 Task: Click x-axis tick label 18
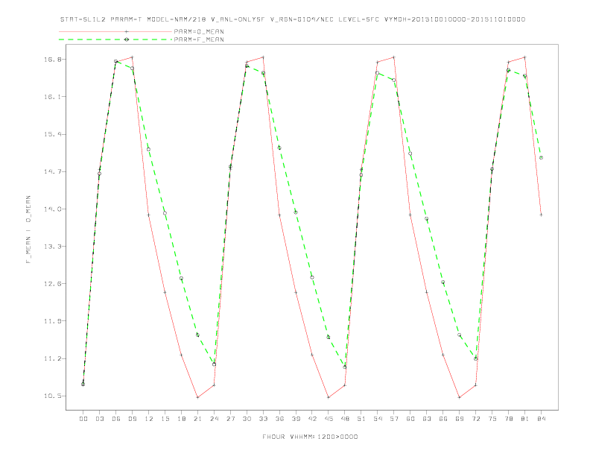[181, 419]
